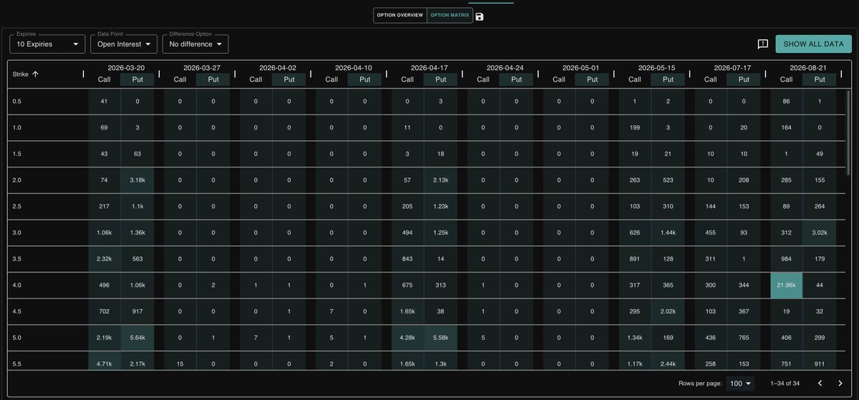Click the 5.64k put cell
Viewport: 859px width, 400px height.
(x=137, y=337)
